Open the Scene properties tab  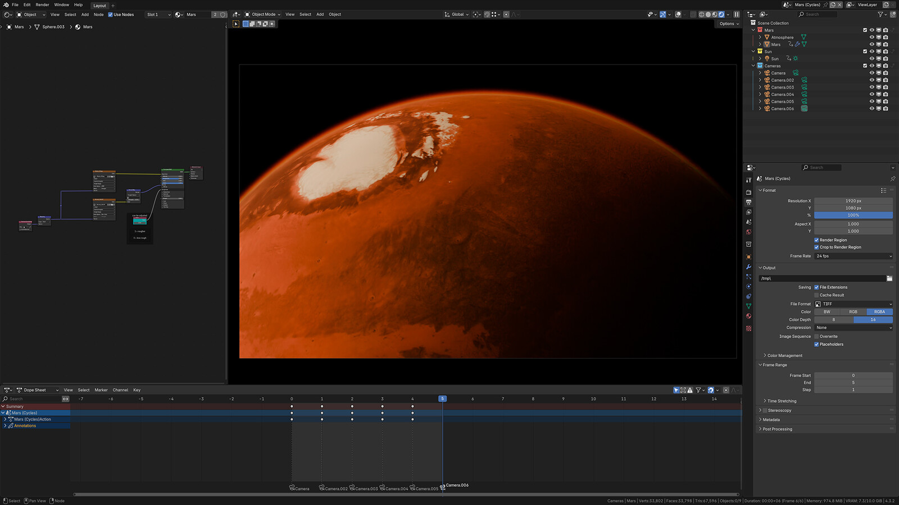pos(748,222)
